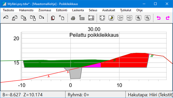
Task: Click the save as copy file icon
Action: [x=33, y=18]
